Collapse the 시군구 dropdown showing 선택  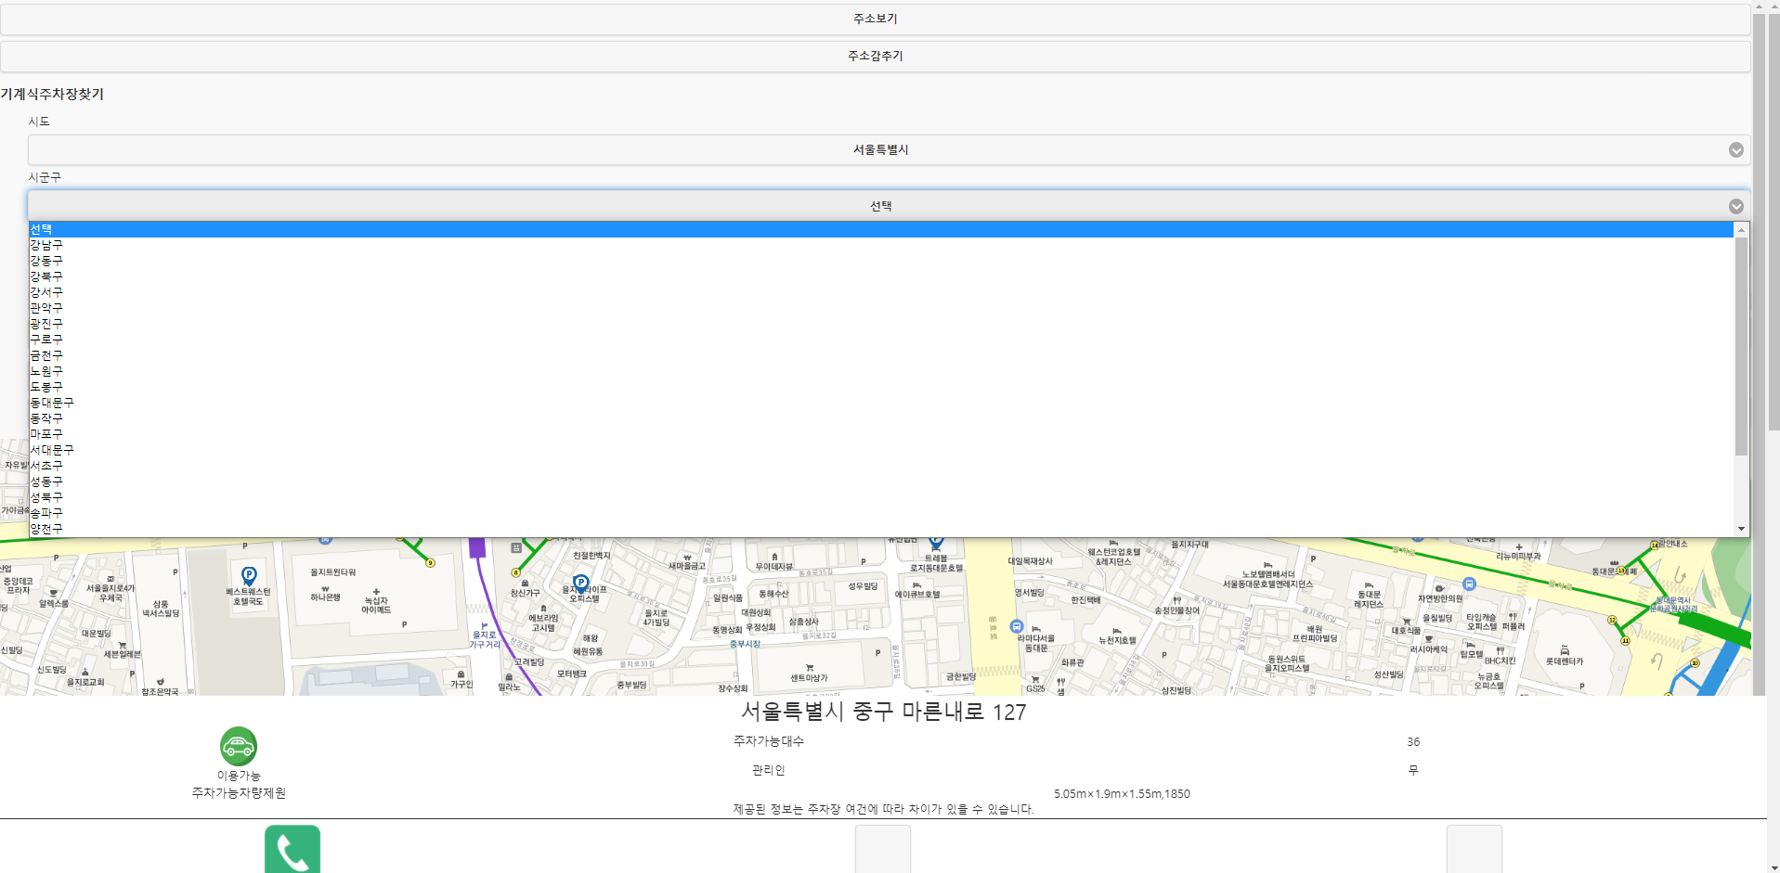tap(889, 206)
